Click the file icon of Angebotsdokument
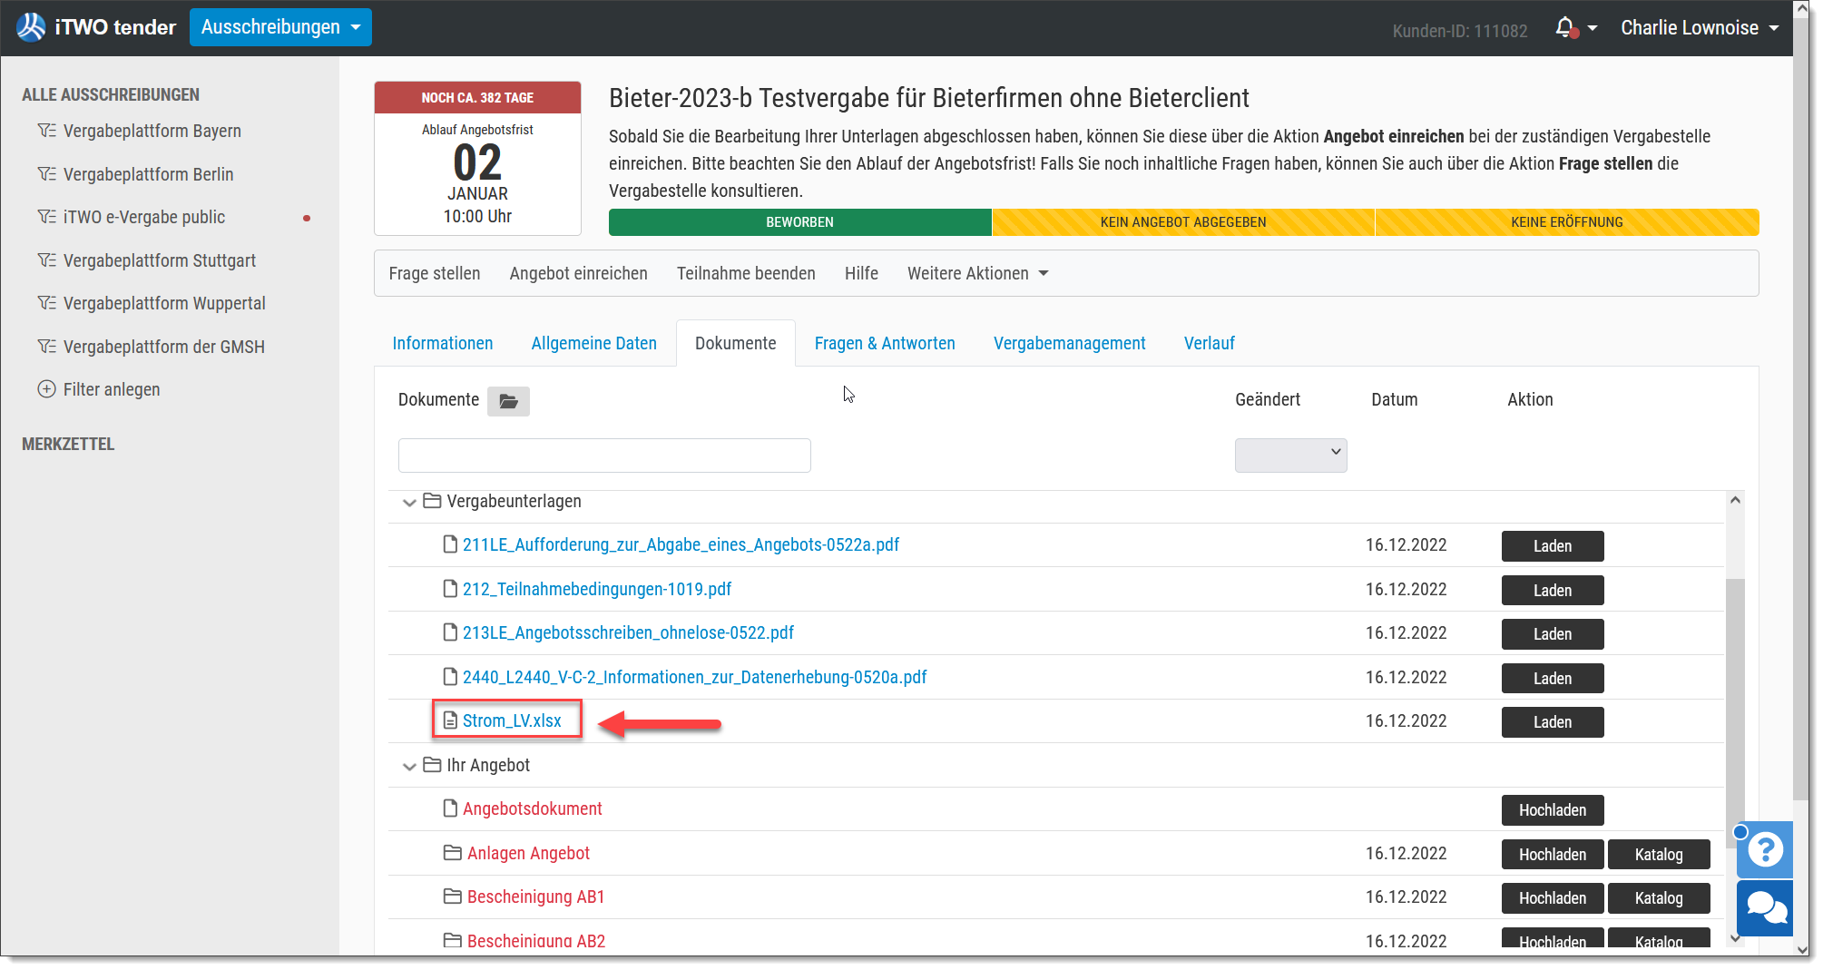This screenshot has height=970, width=1823. (450, 808)
